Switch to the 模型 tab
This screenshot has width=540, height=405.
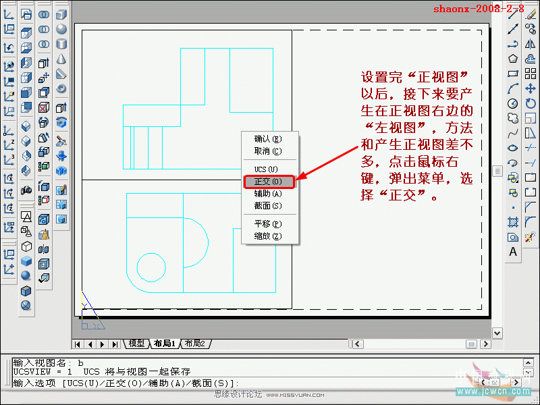(136, 344)
